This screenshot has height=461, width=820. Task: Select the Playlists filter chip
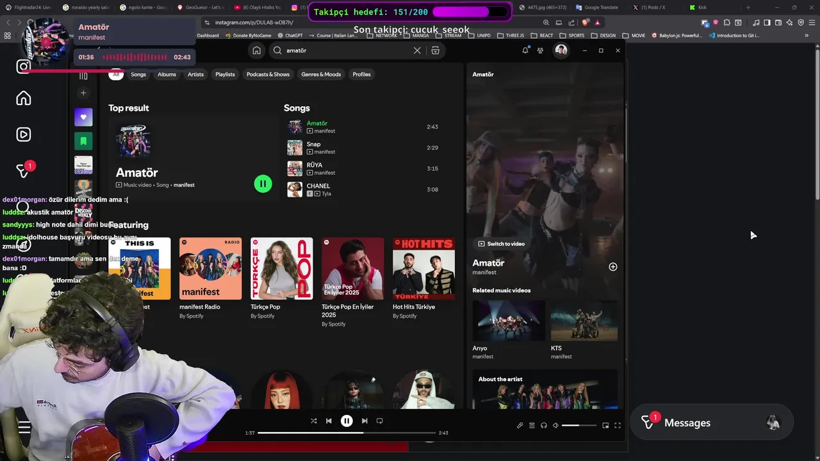tap(225, 74)
